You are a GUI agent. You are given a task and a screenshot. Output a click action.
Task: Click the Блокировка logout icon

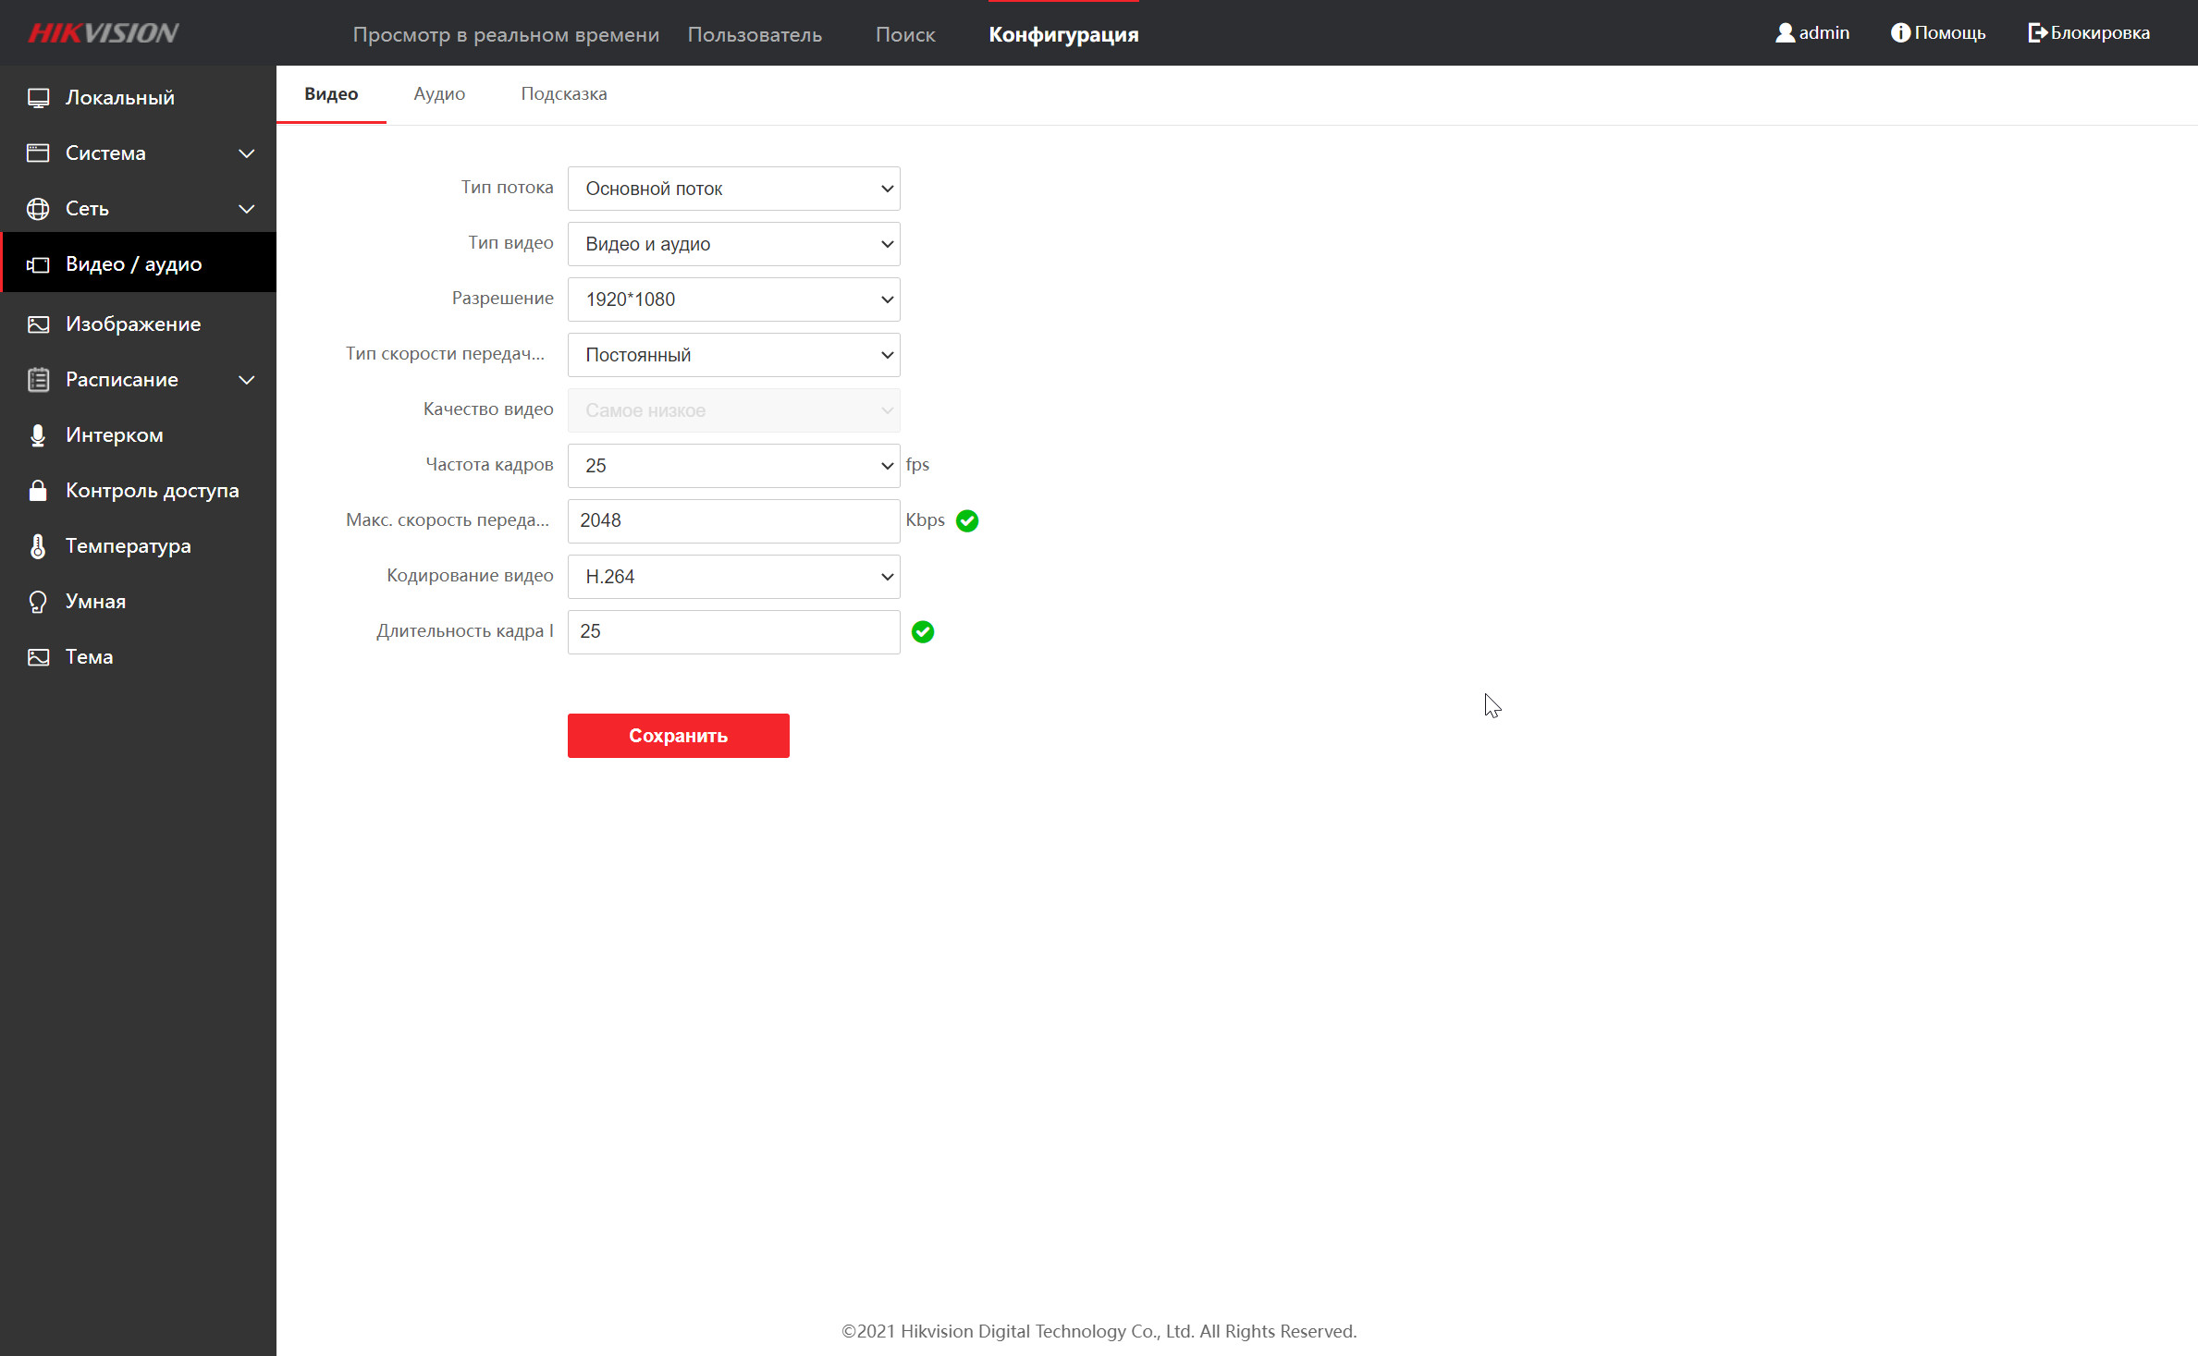point(2037,33)
